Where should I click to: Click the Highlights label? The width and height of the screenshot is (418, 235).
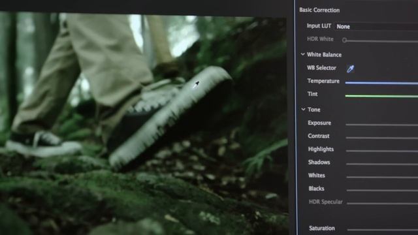click(321, 149)
